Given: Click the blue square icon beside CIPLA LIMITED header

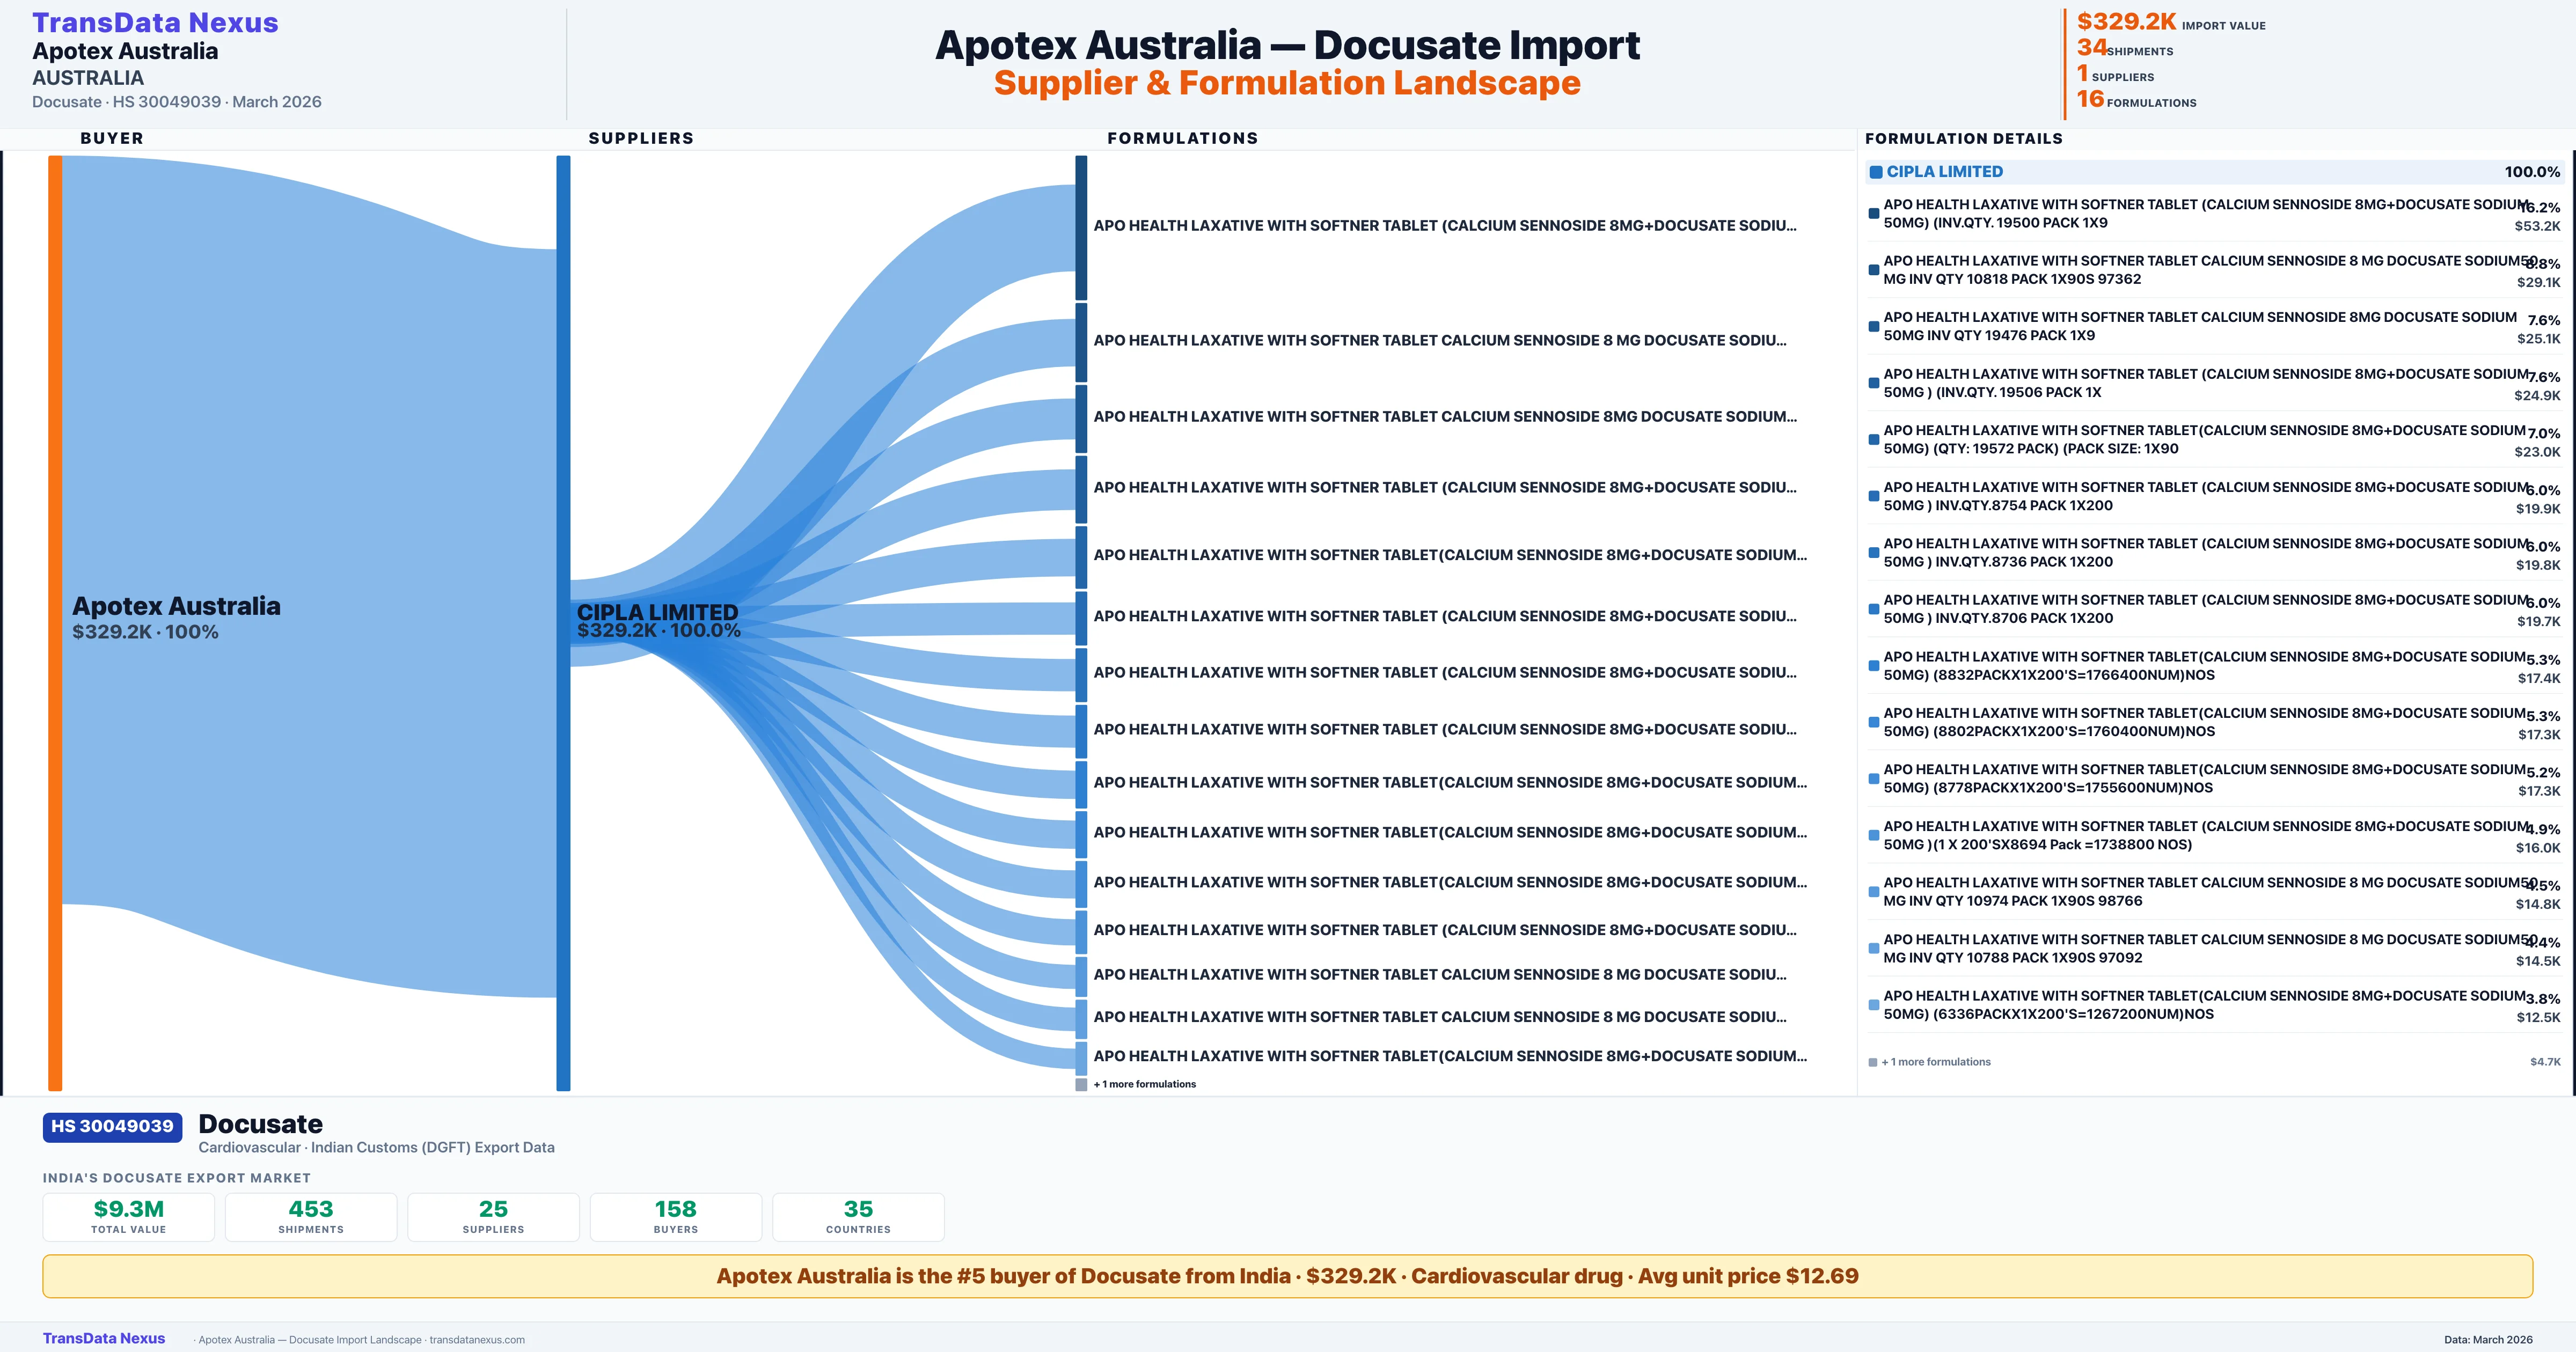Looking at the screenshot, I should pos(1876,171).
